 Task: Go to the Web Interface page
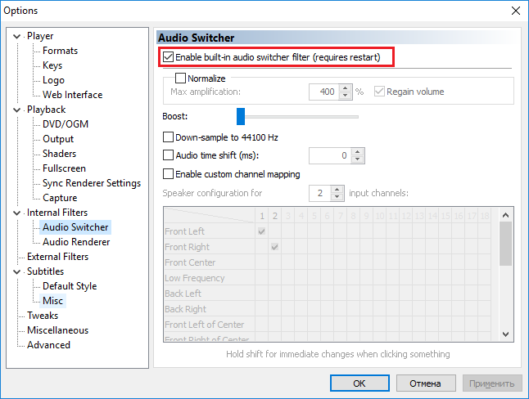(x=72, y=95)
